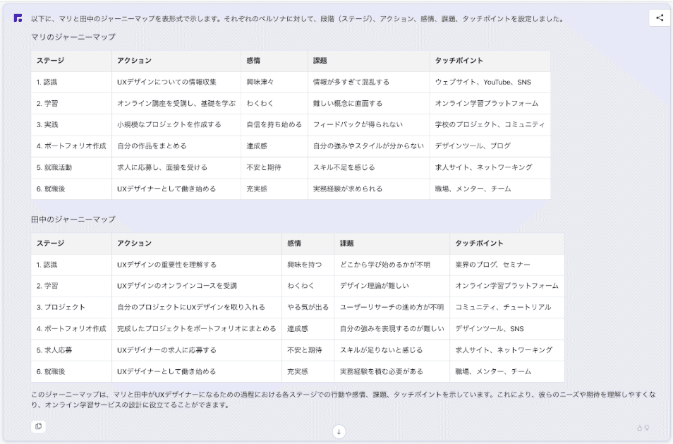The image size is (673, 444).
Task: Click cell "学校のプロジェクト、コミュニティ"
Action: [490, 124]
